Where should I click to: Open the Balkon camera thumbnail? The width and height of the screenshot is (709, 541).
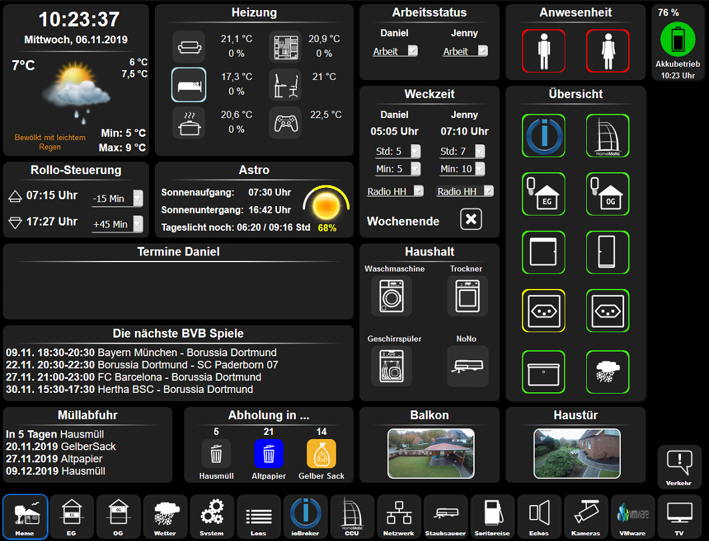[431, 454]
